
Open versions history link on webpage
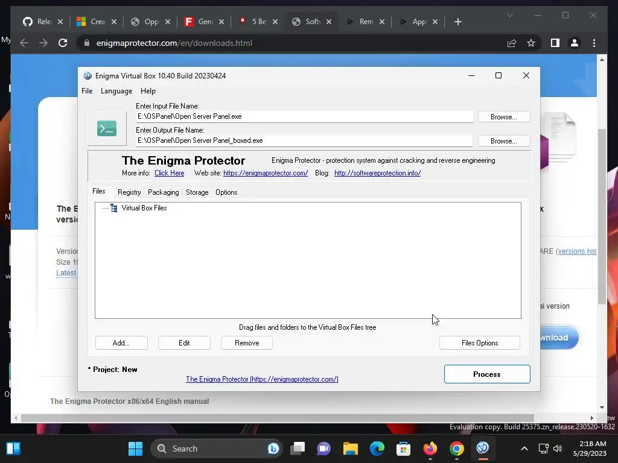[577, 251]
